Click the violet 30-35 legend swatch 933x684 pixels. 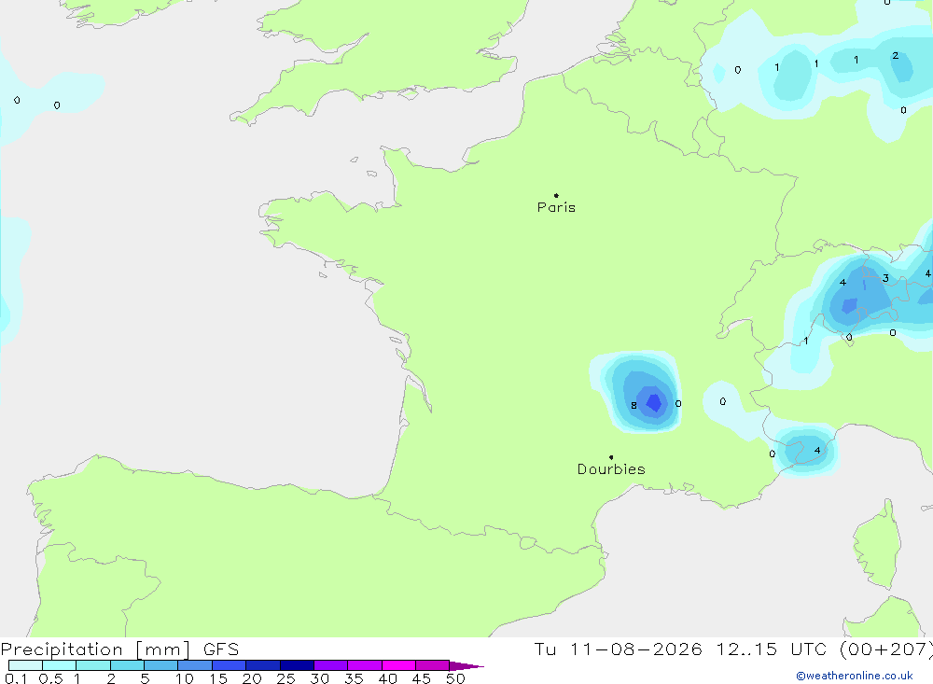point(331,665)
